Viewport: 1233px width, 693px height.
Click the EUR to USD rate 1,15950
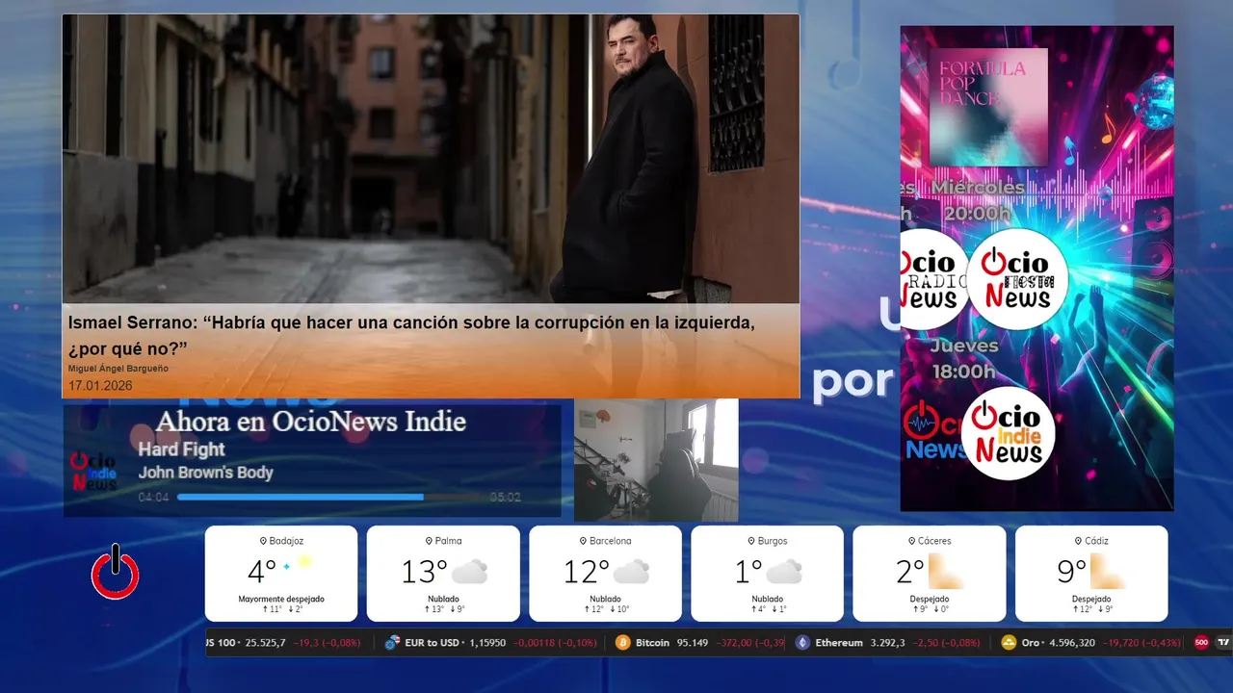pos(487,642)
